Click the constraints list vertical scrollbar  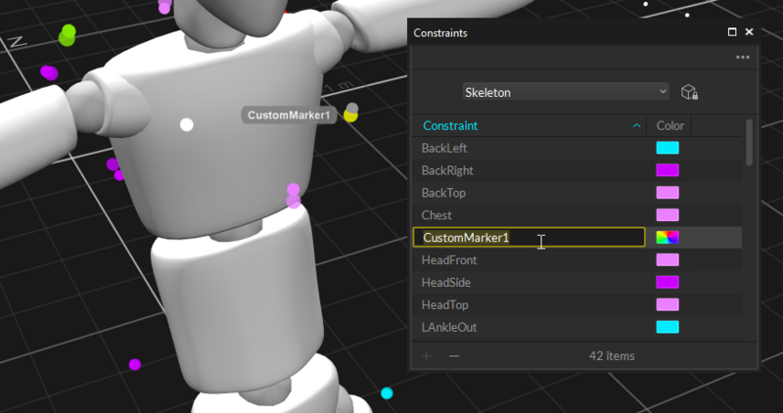(x=750, y=143)
